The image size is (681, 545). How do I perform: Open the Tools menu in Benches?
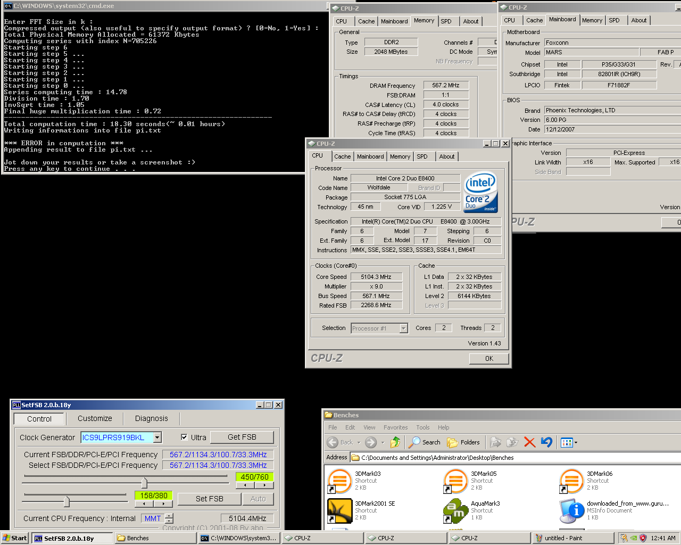422,427
